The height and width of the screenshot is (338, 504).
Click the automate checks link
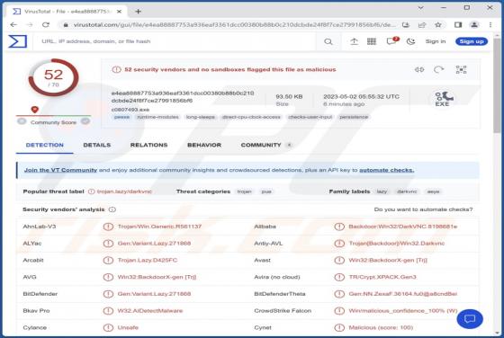(x=387, y=170)
